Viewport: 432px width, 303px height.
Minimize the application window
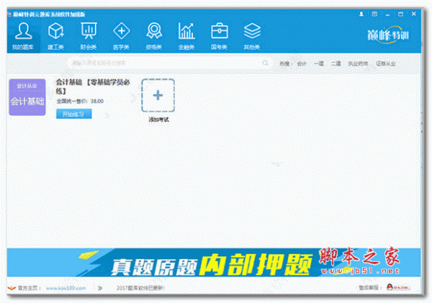pos(387,14)
